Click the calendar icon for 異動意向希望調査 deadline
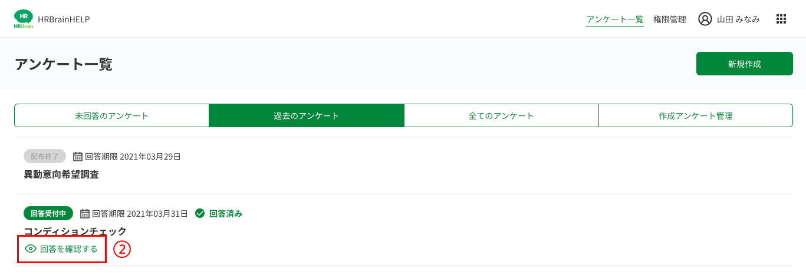This screenshot has height=275, width=806. (x=78, y=157)
